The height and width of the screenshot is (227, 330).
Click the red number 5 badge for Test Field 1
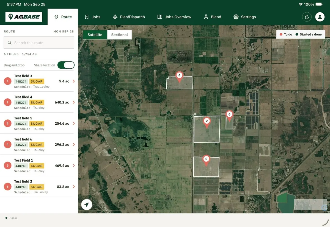[x=8, y=166]
